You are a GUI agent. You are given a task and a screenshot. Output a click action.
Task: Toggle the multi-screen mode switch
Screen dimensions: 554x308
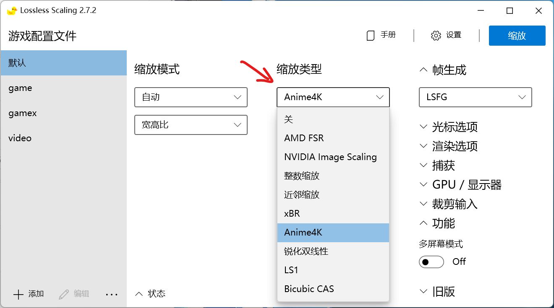point(431,262)
